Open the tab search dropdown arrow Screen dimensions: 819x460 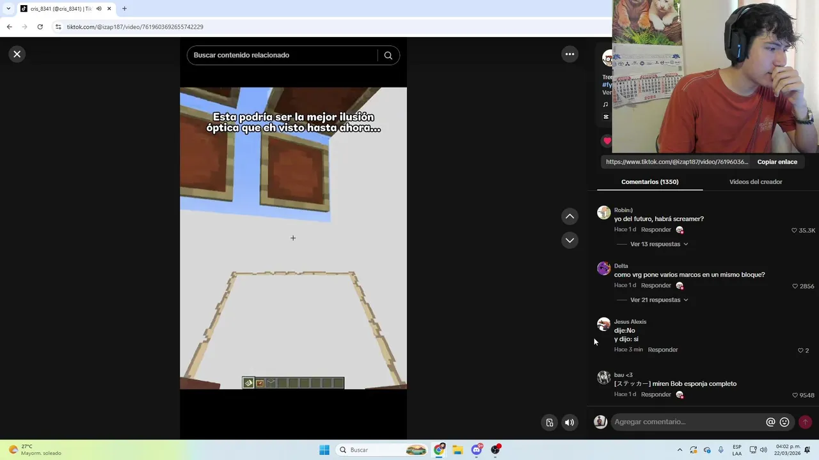pos(8,9)
